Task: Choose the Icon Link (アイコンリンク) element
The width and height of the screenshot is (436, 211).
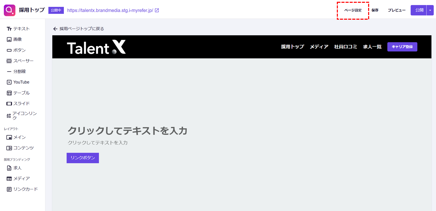Action: pyautogui.click(x=22, y=116)
